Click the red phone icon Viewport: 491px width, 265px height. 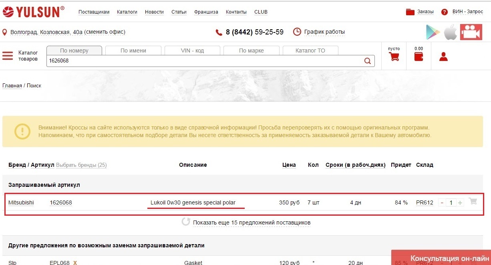219,32
